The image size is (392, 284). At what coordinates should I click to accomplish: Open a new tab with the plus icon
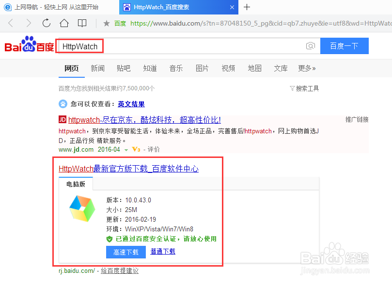coord(247,7)
